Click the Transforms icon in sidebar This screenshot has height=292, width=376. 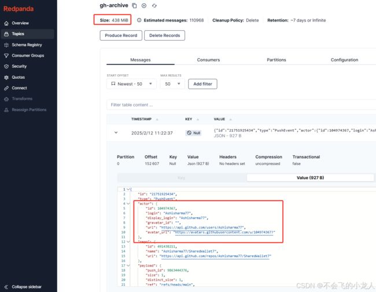point(6,99)
